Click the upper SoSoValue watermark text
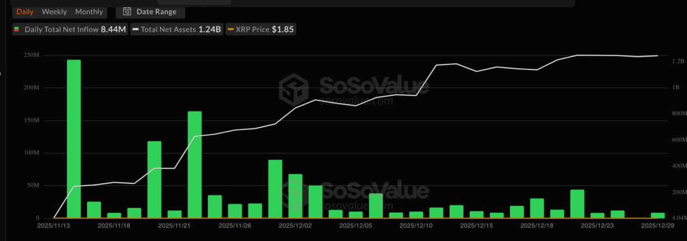The image size is (687, 241). (x=374, y=86)
